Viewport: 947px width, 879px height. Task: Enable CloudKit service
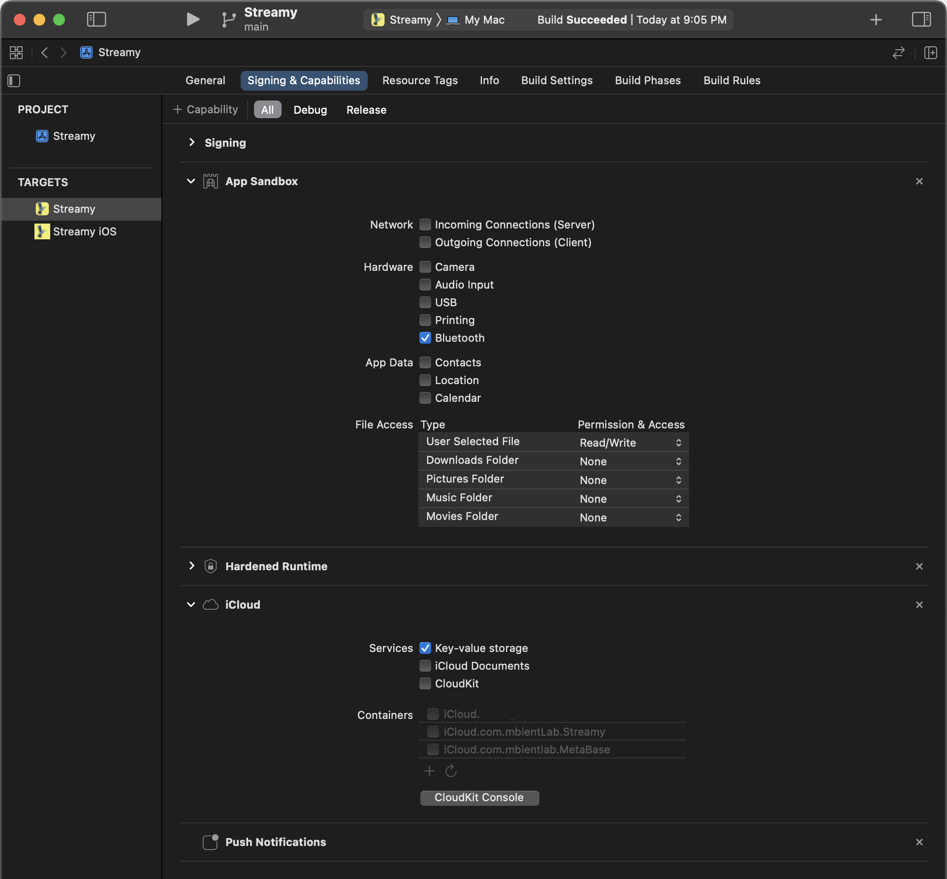[425, 684]
